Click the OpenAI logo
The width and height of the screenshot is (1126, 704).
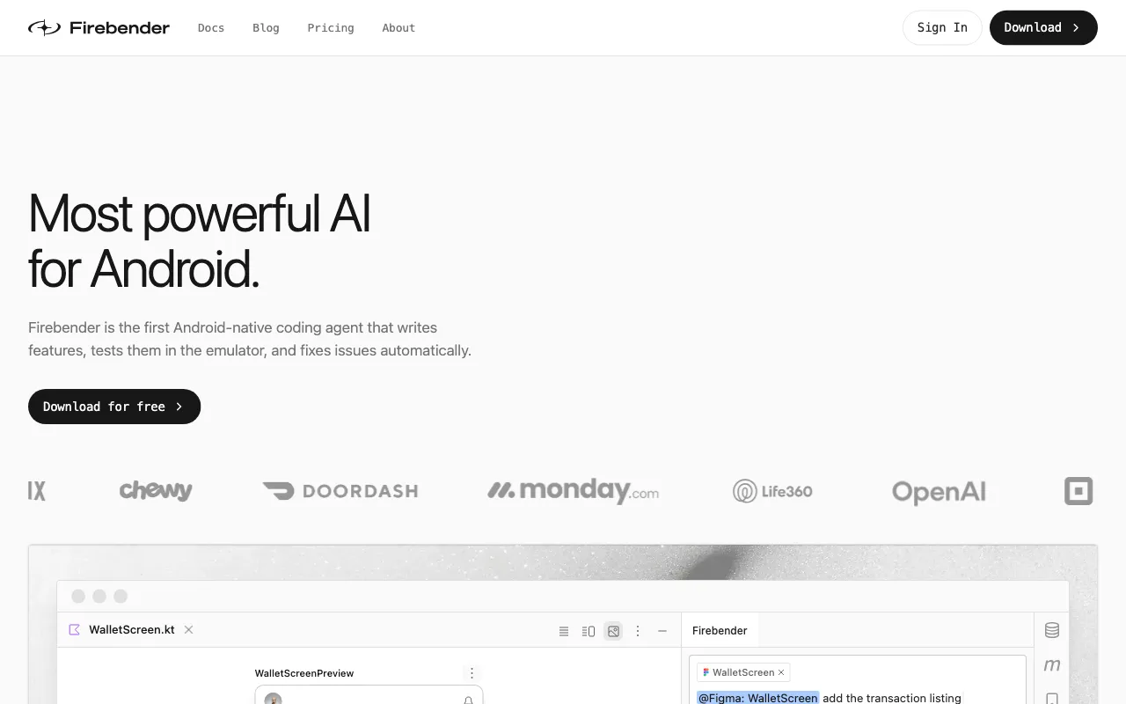(x=939, y=492)
